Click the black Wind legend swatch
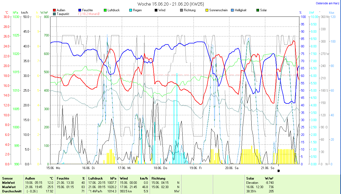Viewport: 341px width, 194px height. (x=156, y=10)
